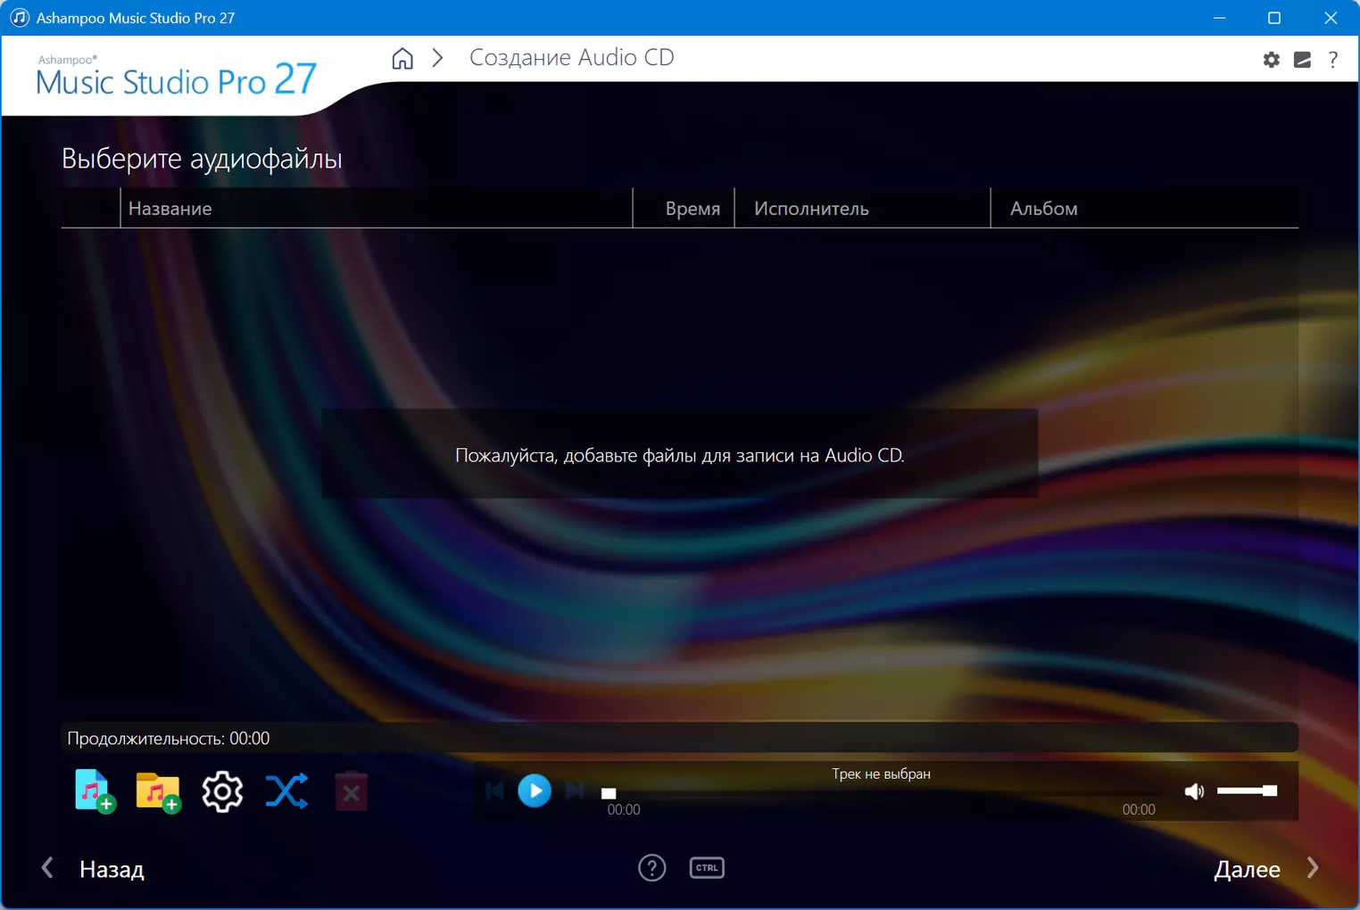Open the settings gear in the header
Image resolution: width=1360 pixels, height=910 pixels.
(x=1272, y=60)
